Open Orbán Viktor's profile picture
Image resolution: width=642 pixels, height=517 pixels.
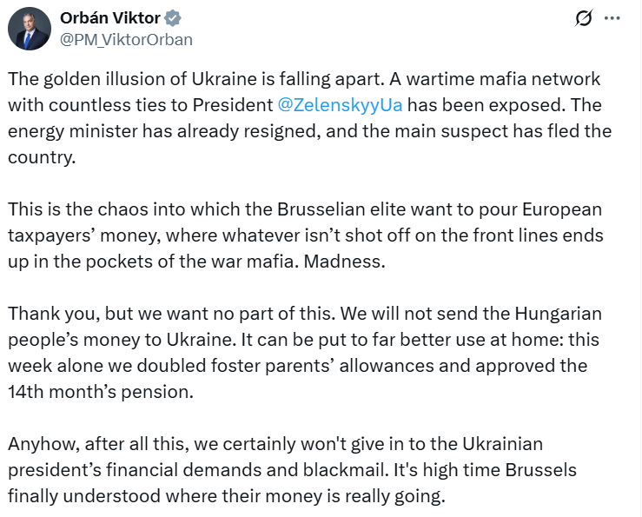click(29, 30)
